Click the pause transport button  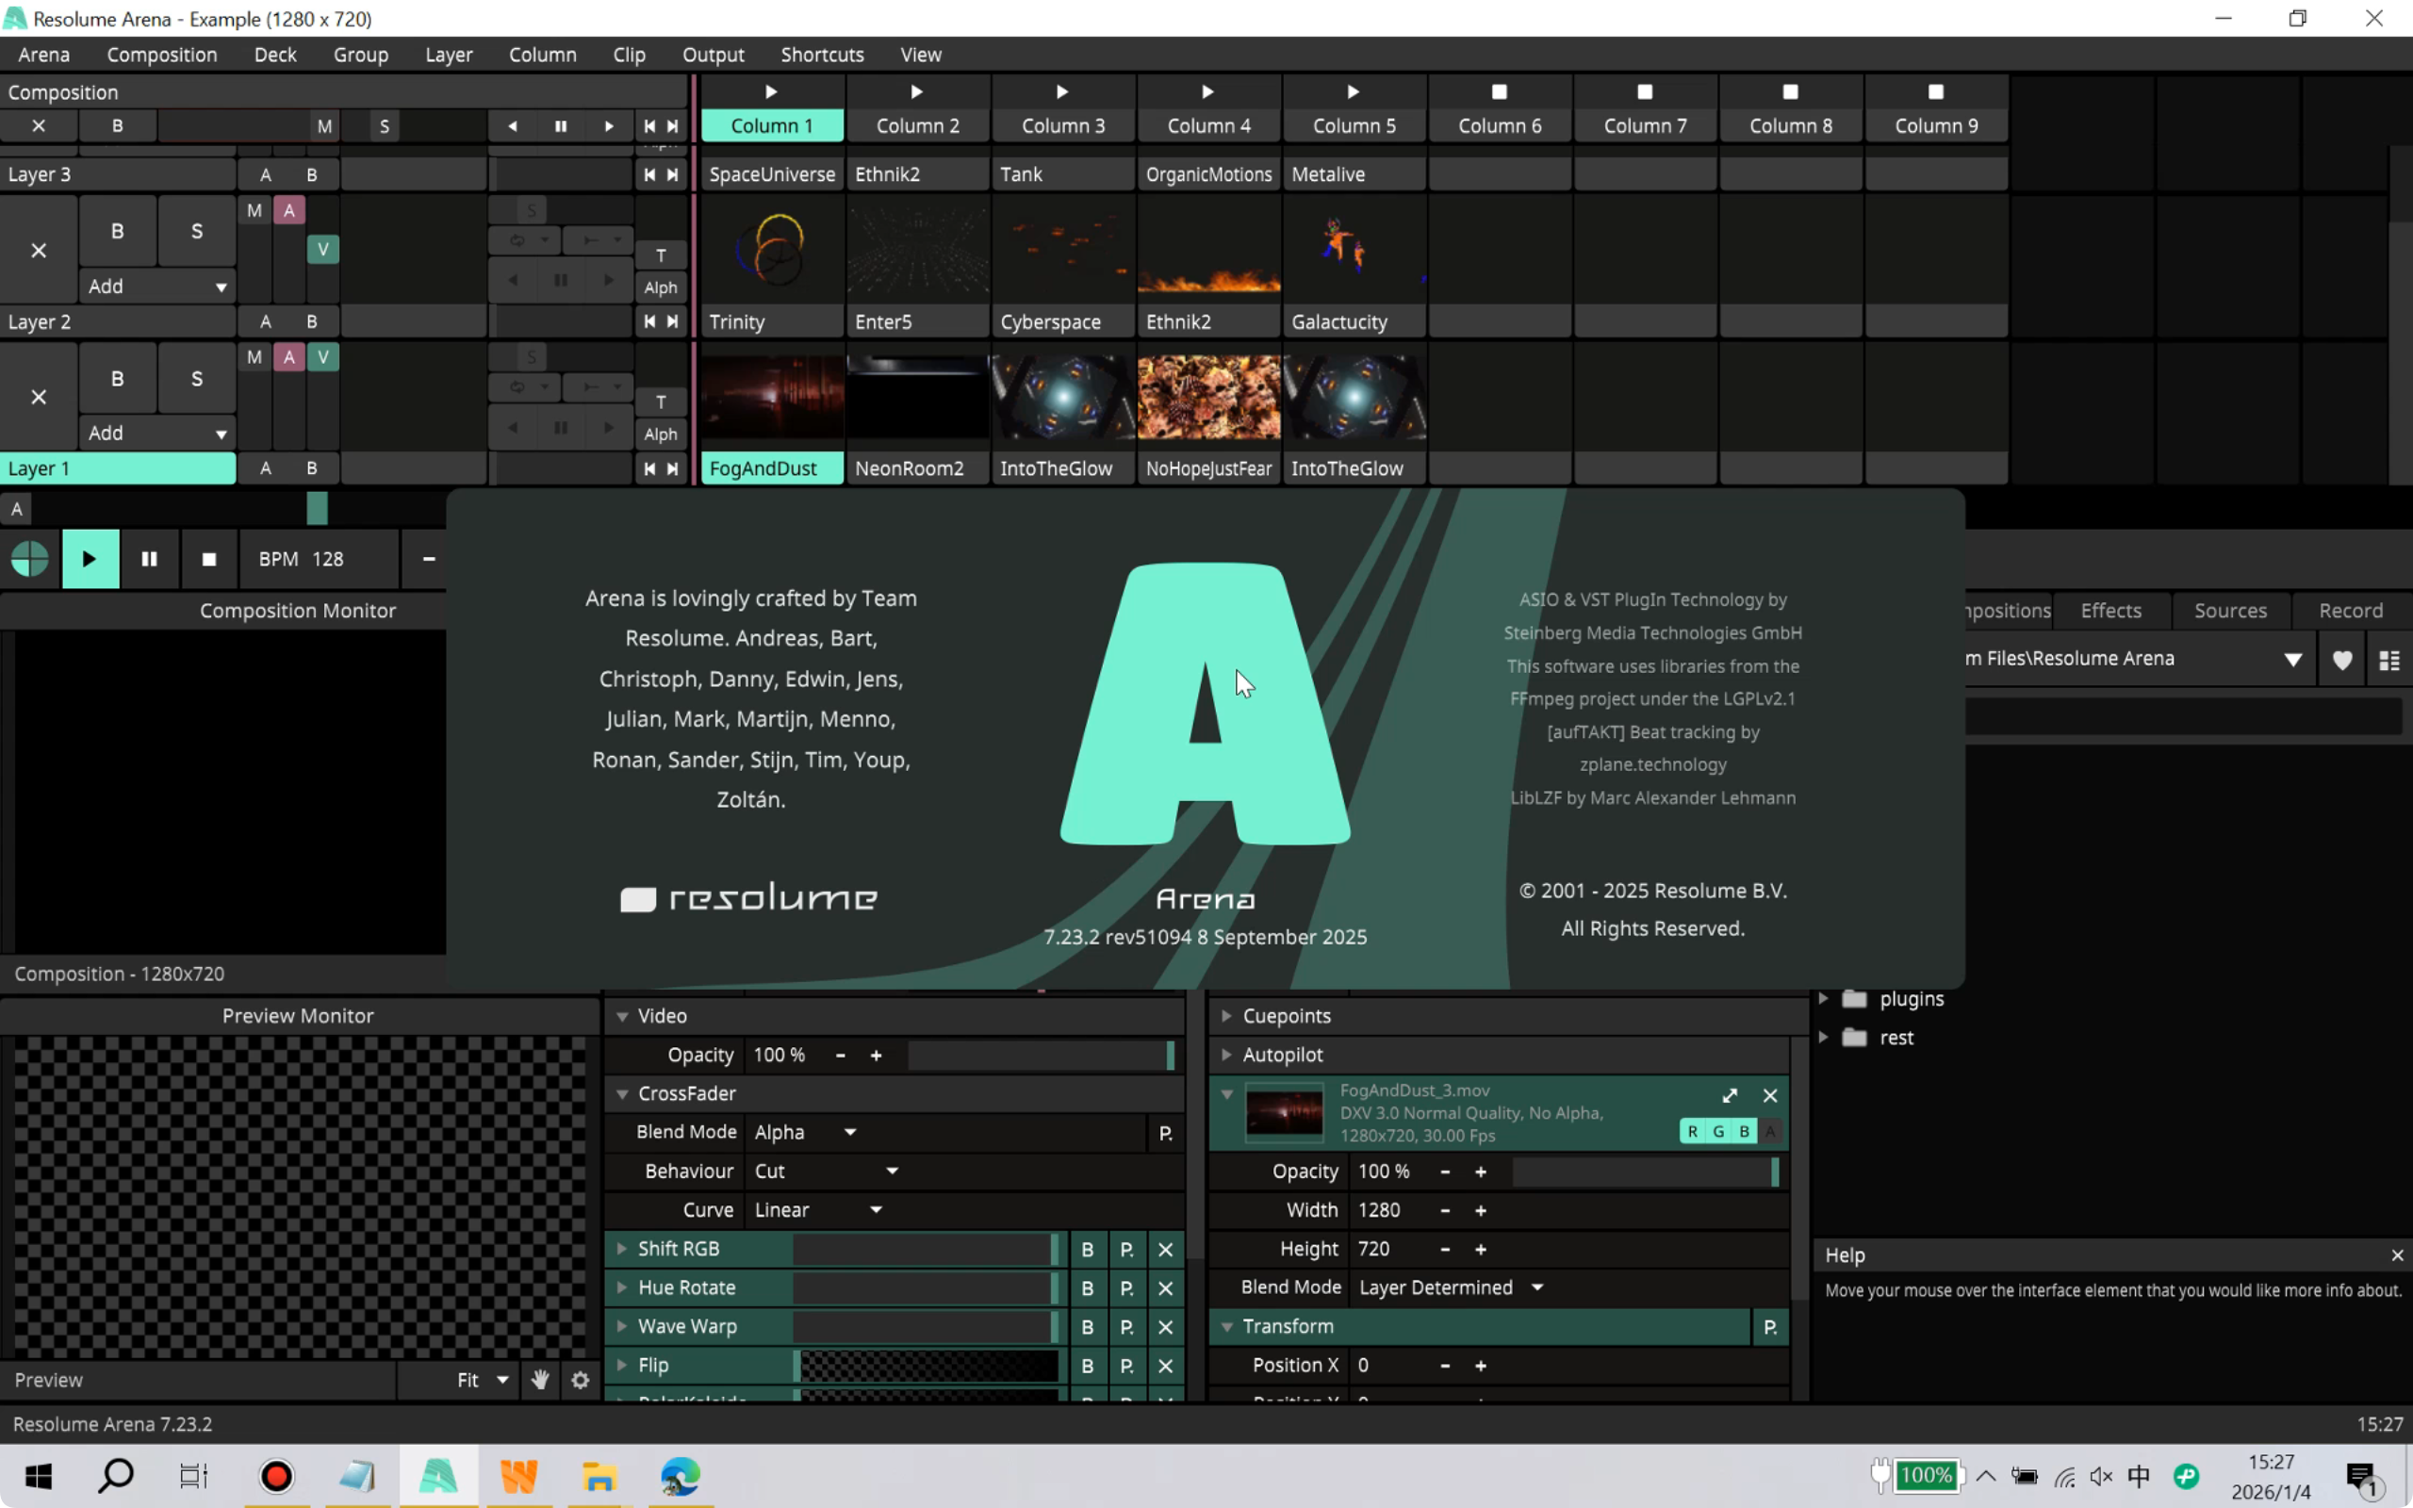(150, 559)
